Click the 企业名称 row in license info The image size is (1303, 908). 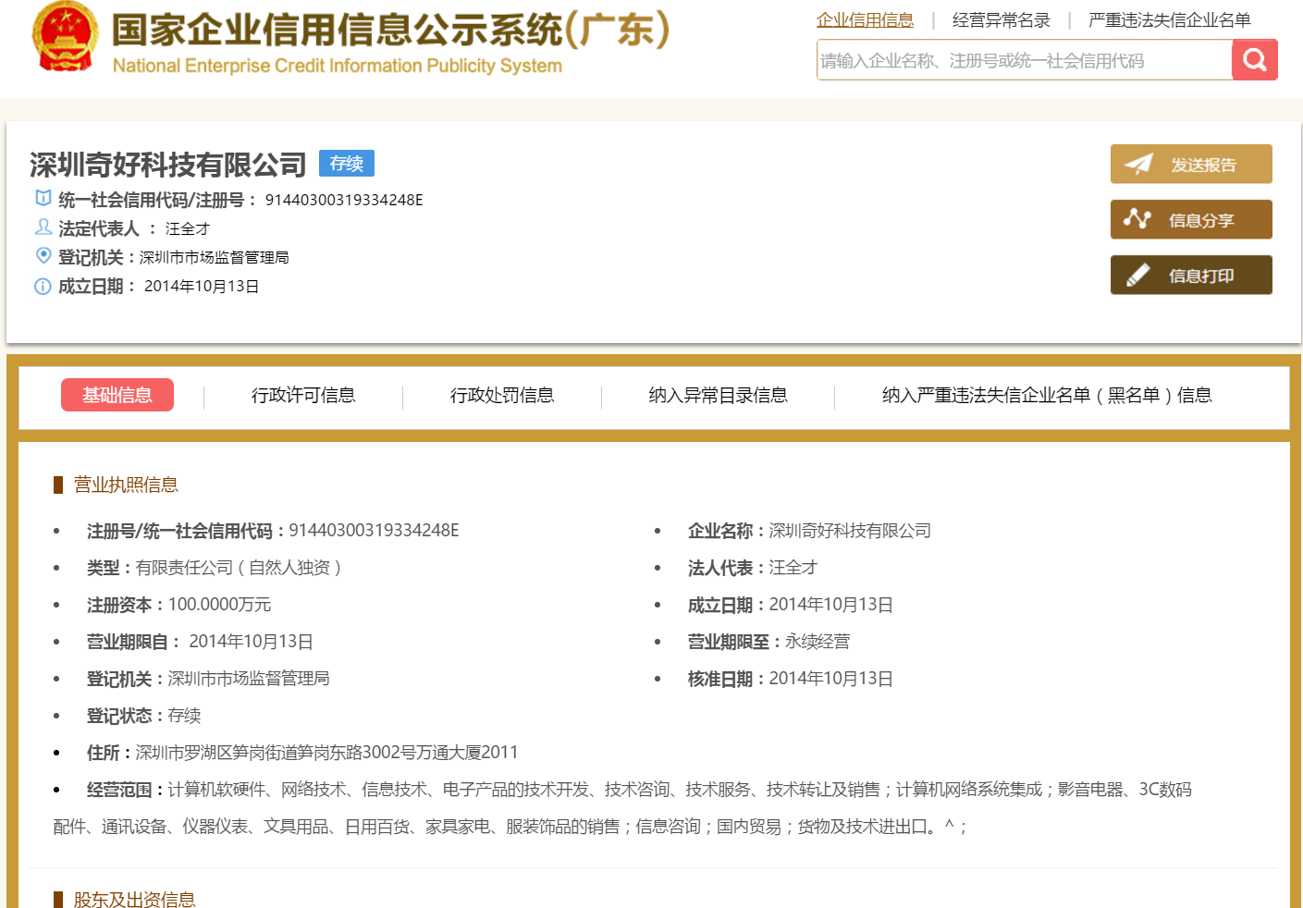coord(809,531)
